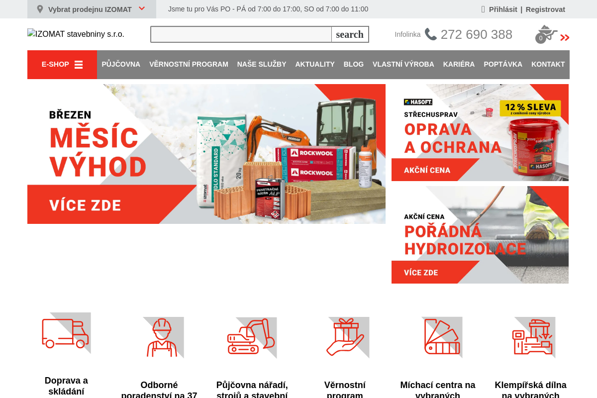Click the Půjčovna nářadí, strojů heading
The image size is (597, 398).
(252, 390)
